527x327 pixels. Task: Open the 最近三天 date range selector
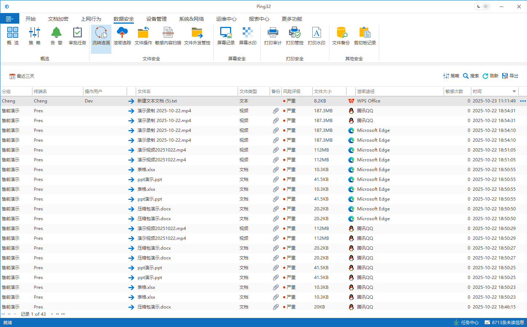22,76
